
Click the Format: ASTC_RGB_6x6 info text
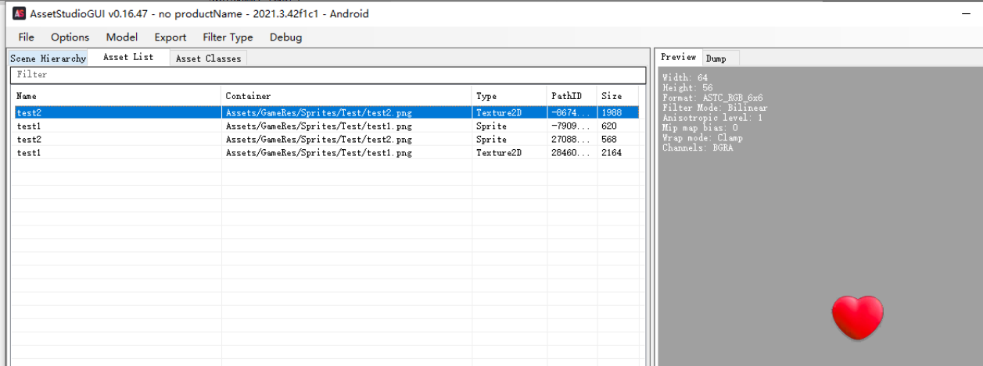tap(712, 98)
